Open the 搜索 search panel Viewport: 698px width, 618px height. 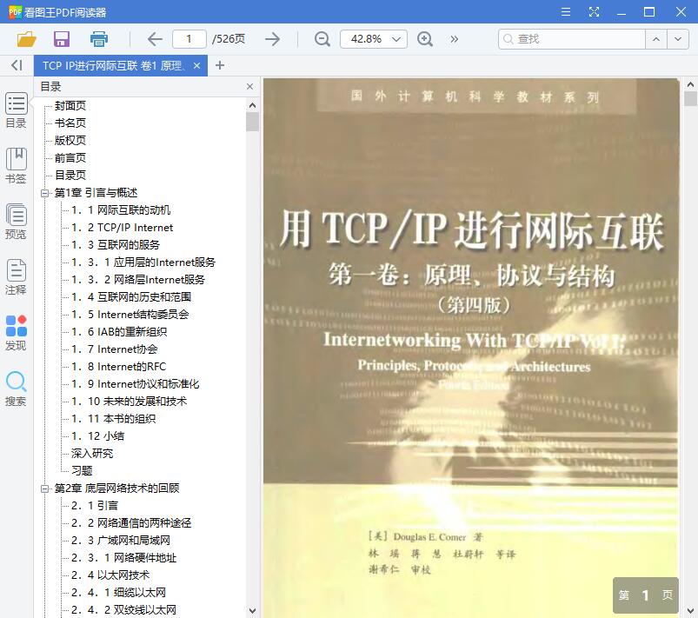click(16, 389)
